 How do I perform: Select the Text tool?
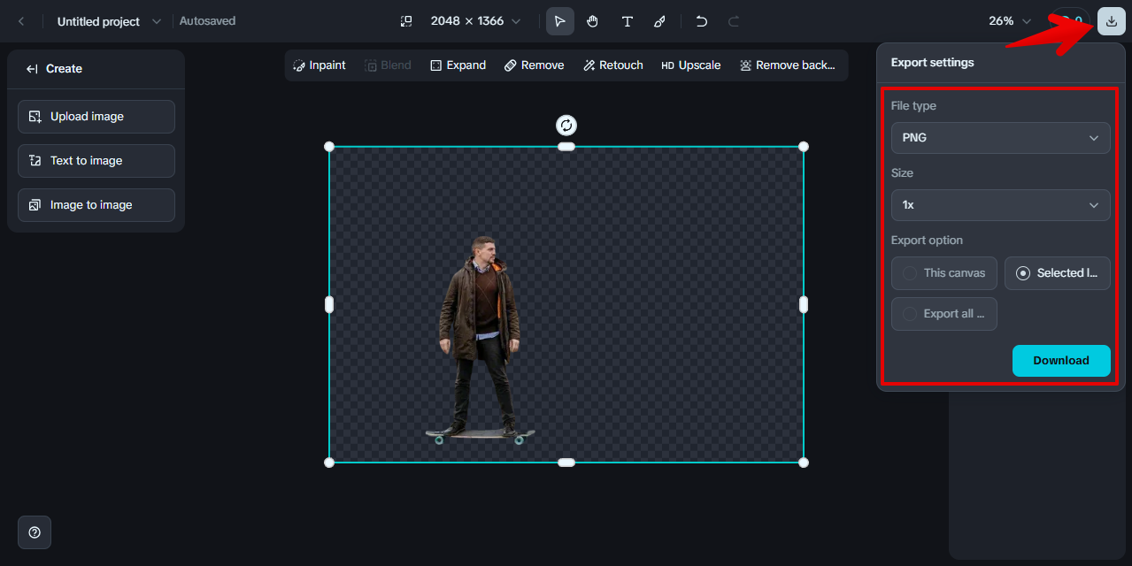(627, 21)
